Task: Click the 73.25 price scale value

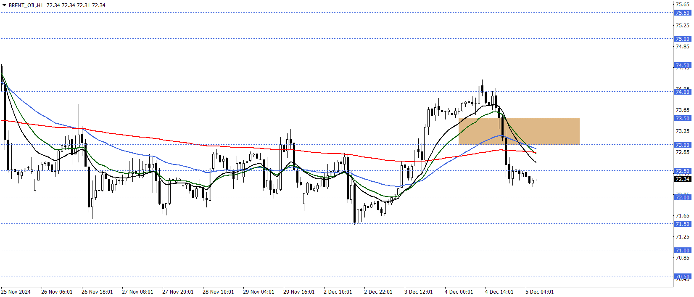Action: coord(682,131)
